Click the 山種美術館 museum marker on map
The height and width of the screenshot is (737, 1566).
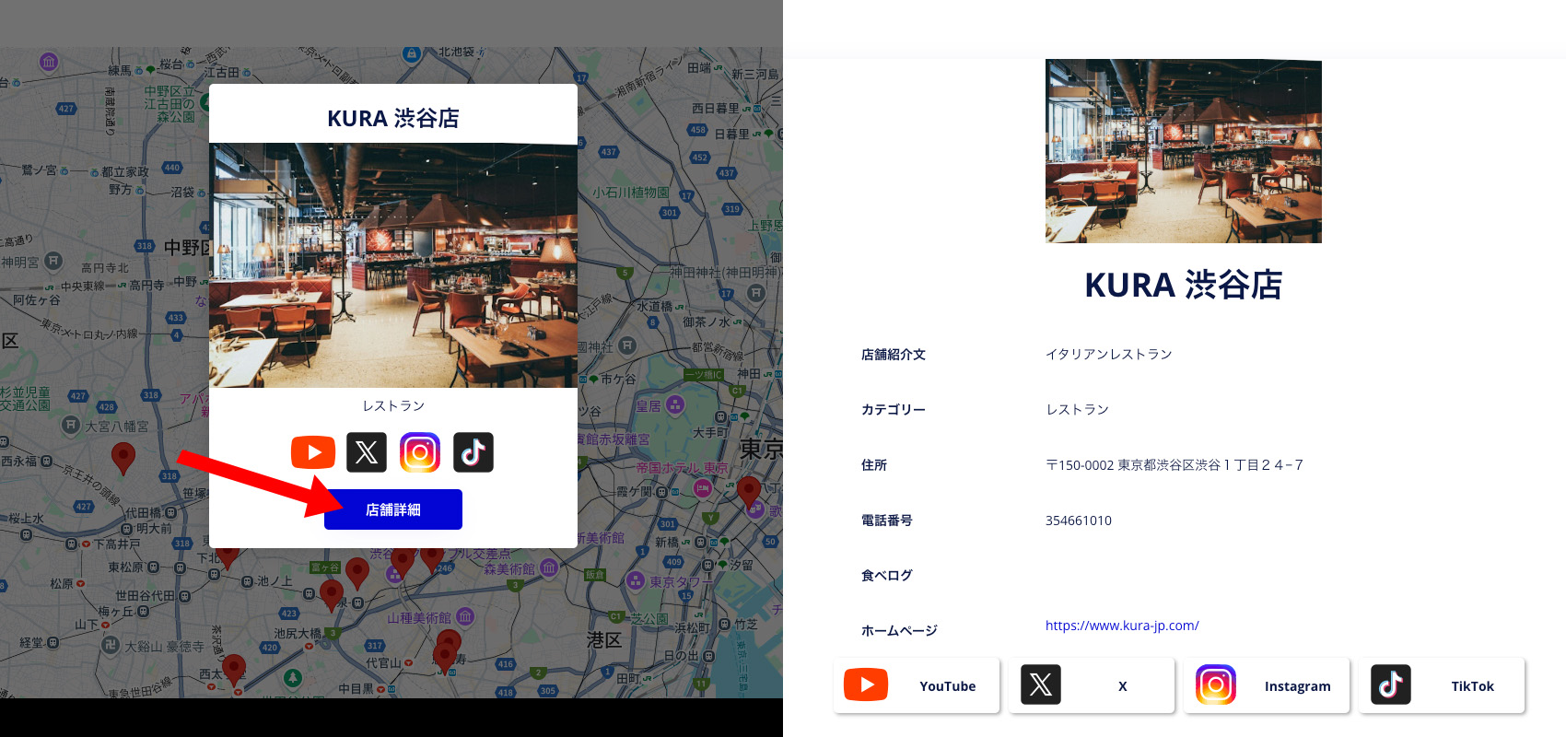coord(466,617)
